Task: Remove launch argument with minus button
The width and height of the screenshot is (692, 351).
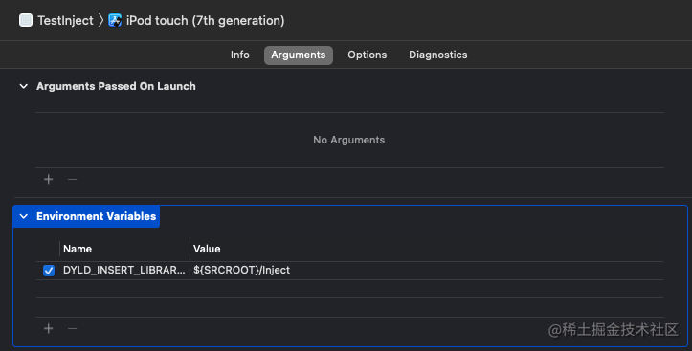Action: coord(73,179)
